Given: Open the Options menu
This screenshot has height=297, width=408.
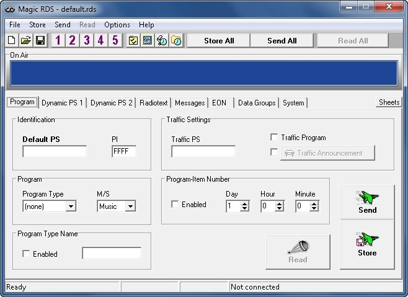Looking at the screenshot, I should [117, 25].
